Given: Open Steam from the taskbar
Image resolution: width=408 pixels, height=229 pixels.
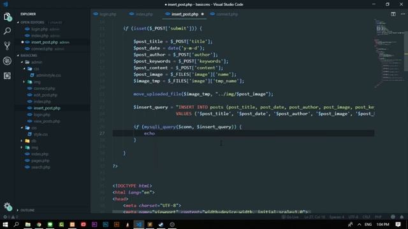Looking at the screenshot, I should [x=161, y=225].
